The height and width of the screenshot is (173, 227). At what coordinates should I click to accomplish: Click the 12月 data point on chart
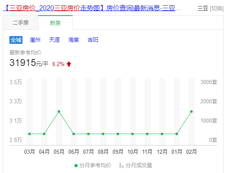pyautogui.click(x=162, y=134)
